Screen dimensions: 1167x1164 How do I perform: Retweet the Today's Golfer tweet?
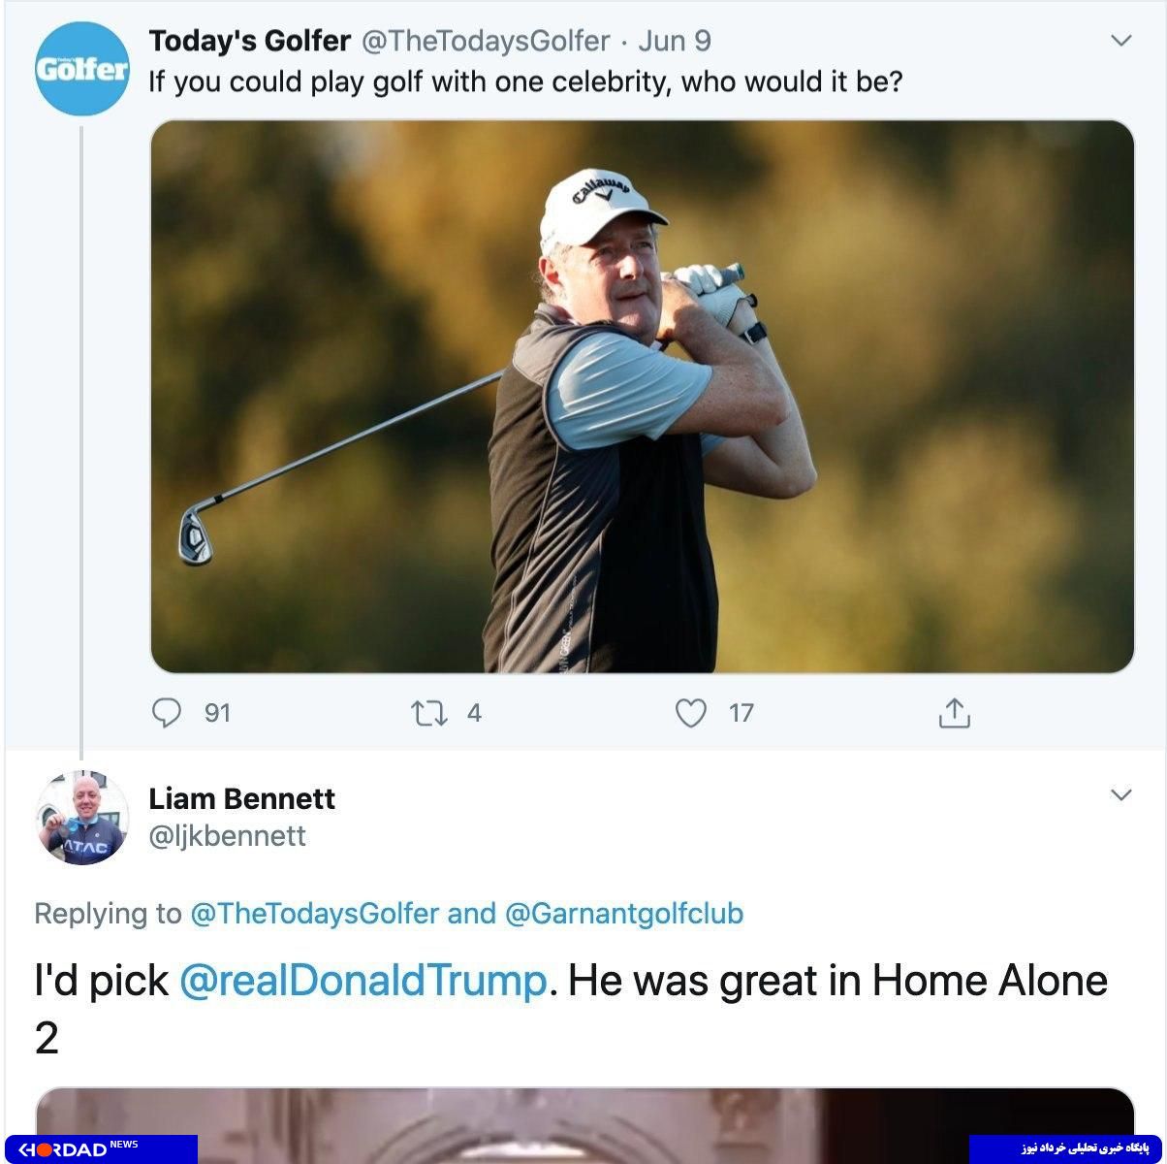pos(429,714)
